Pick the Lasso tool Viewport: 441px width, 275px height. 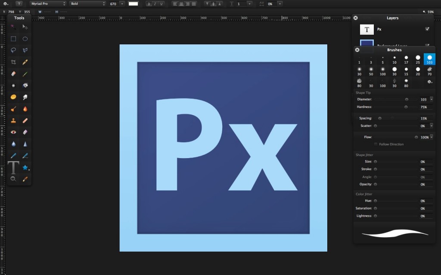click(x=13, y=50)
